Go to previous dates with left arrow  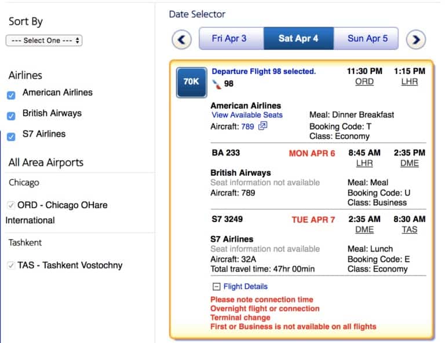click(181, 39)
